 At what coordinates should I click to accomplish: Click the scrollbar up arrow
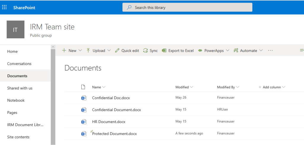click(x=53, y=47)
